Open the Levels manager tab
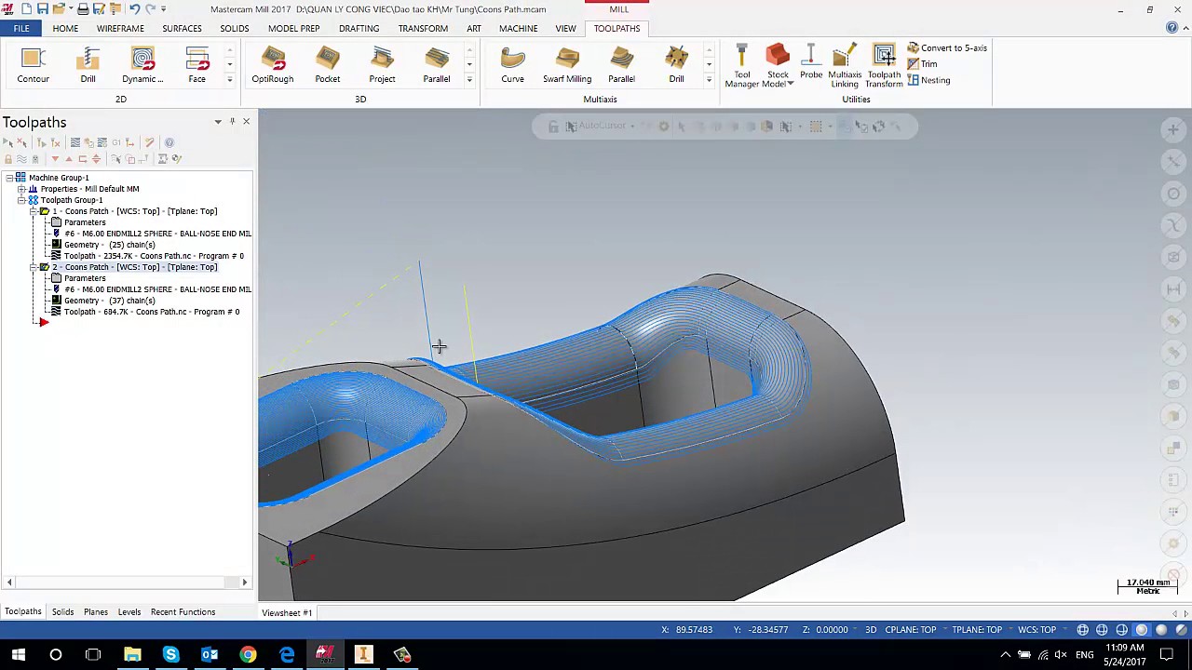Image resolution: width=1192 pixels, height=670 pixels. coord(129,612)
